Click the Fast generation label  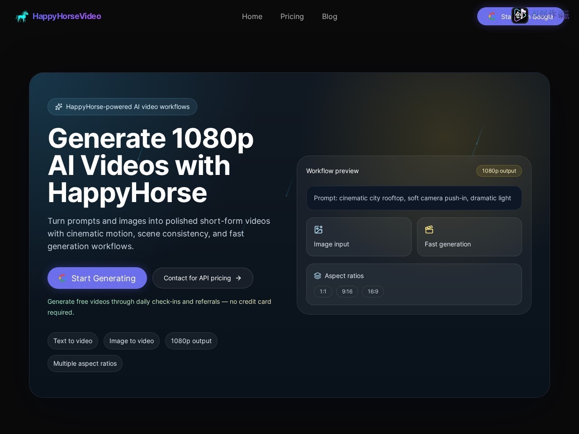click(x=448, y=244)
